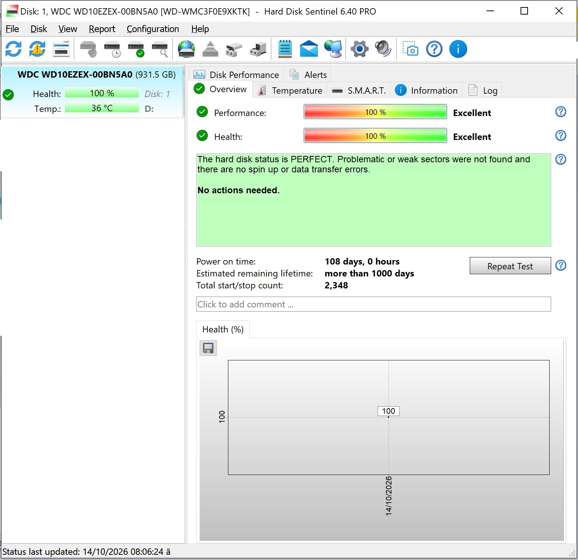Click the help icon beside Health rating
Viewport: 578px width, 560px height.
point(561,135)
